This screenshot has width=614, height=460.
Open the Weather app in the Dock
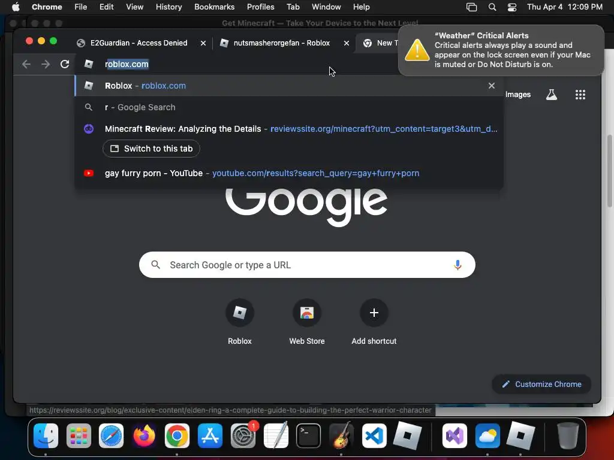(x=487, y=435)
